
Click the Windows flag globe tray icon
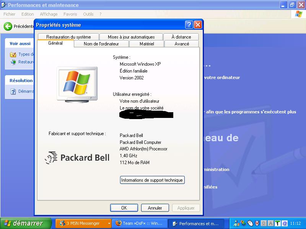(x=243, y=223)
